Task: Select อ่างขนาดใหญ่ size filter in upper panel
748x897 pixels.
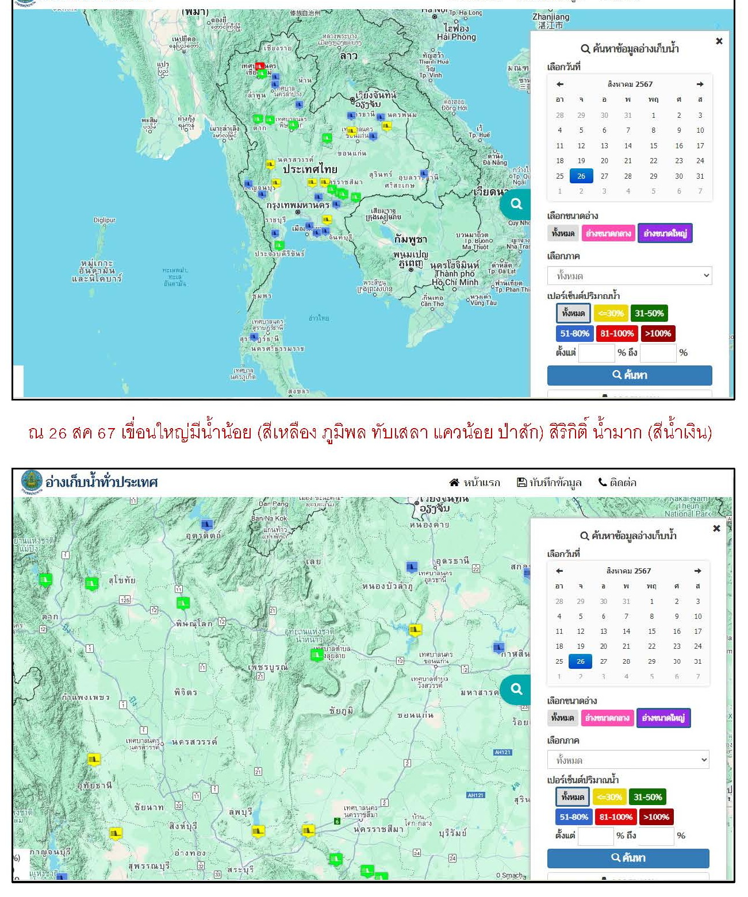Action: point(665,233)
